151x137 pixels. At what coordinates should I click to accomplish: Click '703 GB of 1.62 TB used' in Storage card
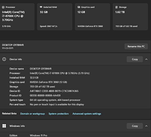click(x=126, y=26)
